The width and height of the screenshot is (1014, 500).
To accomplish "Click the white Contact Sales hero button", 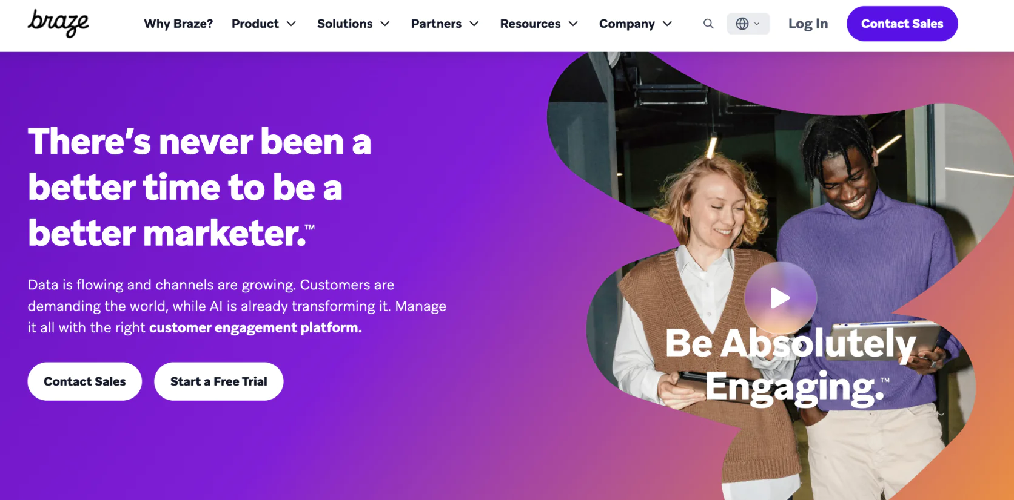I will [x=85, y=381].
